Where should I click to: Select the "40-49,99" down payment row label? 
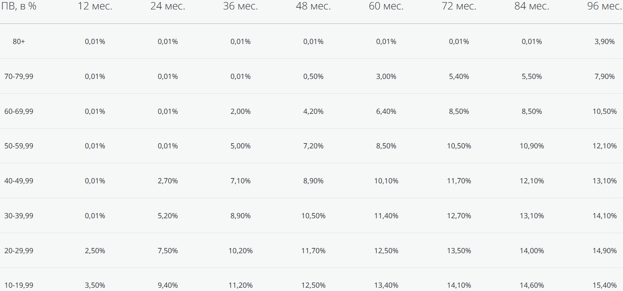(x=19, y=181)
